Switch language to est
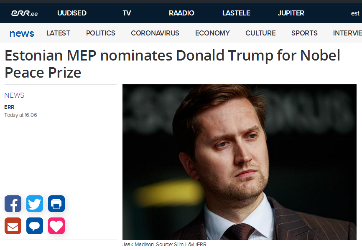Image resolution: width=362 pixels, height=250 pixels. 355,14
